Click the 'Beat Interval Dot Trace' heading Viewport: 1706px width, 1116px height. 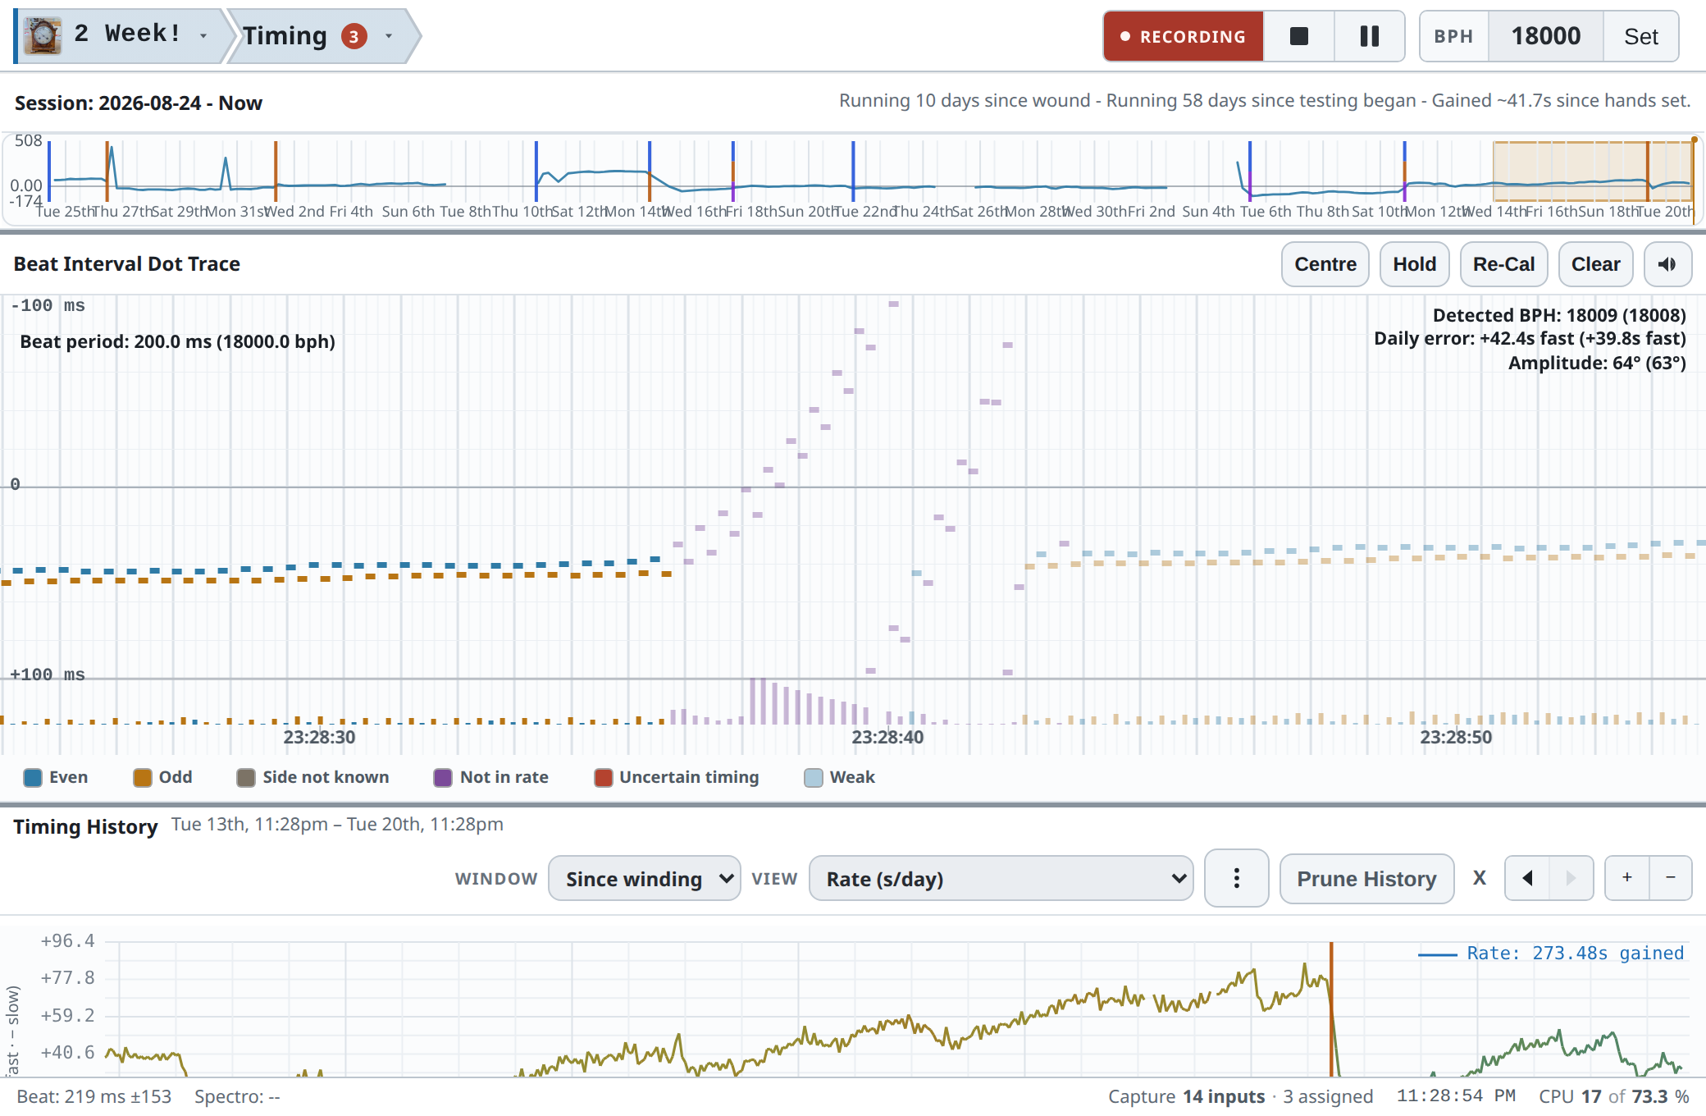tap(127, 264)
